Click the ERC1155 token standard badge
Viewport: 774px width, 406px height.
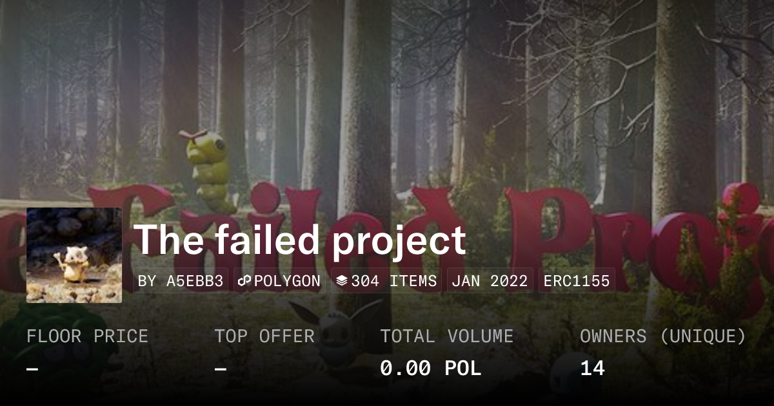[577, 281]
